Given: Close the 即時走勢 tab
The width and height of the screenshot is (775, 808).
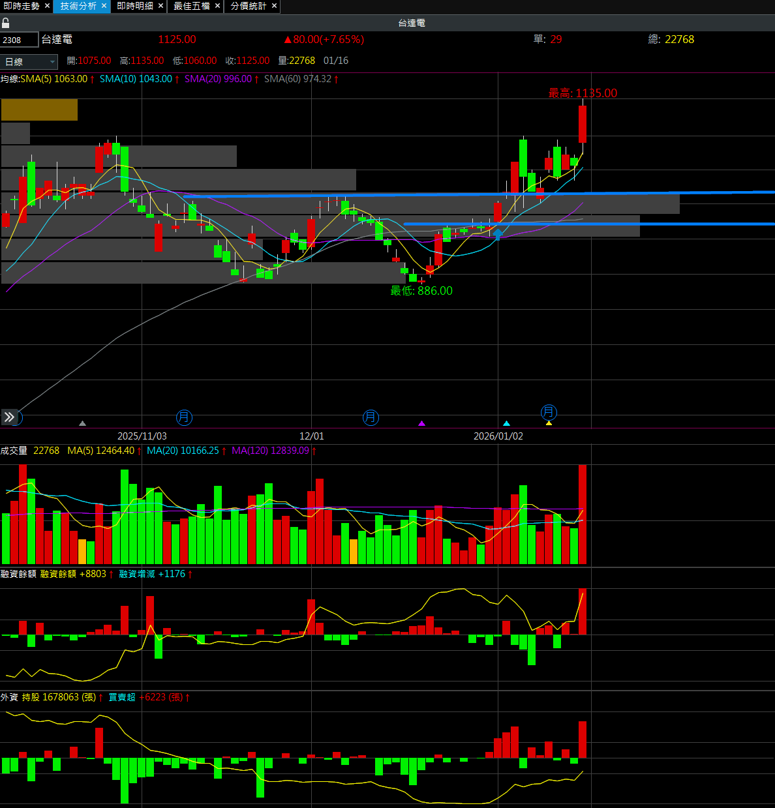Looking at the screenshot, I should click(x=47, y=6).
